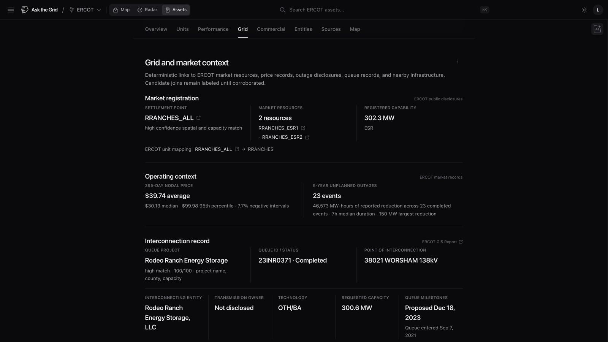Switch to the Map view button
This screenshot has width=608, height=342.
click(x=121, y=10)
